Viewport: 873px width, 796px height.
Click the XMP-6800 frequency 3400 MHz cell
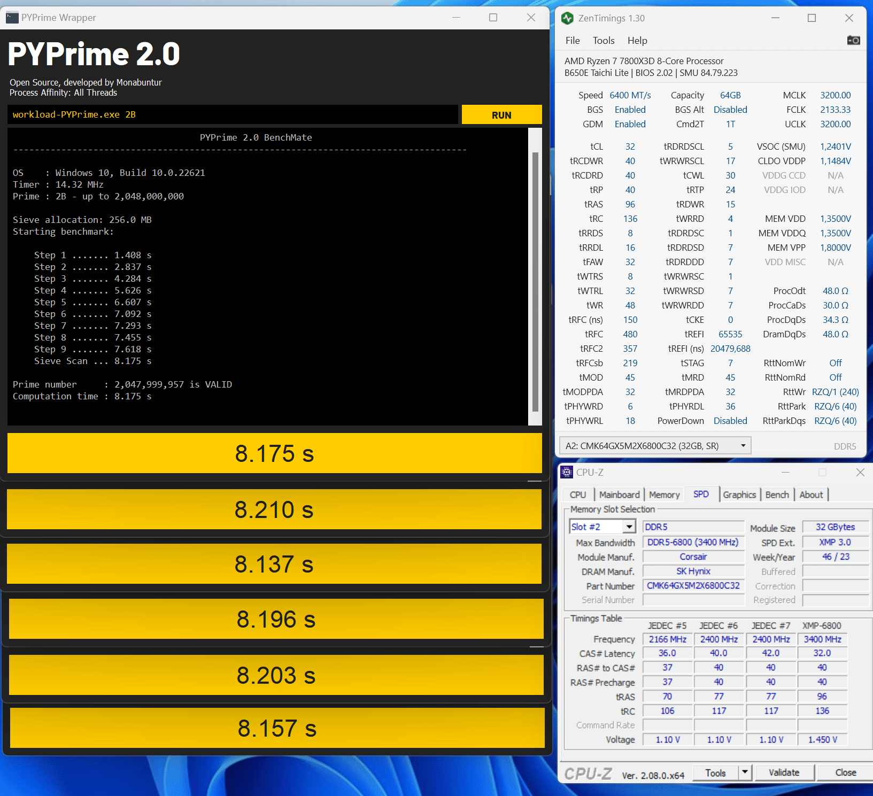point(822,639)
